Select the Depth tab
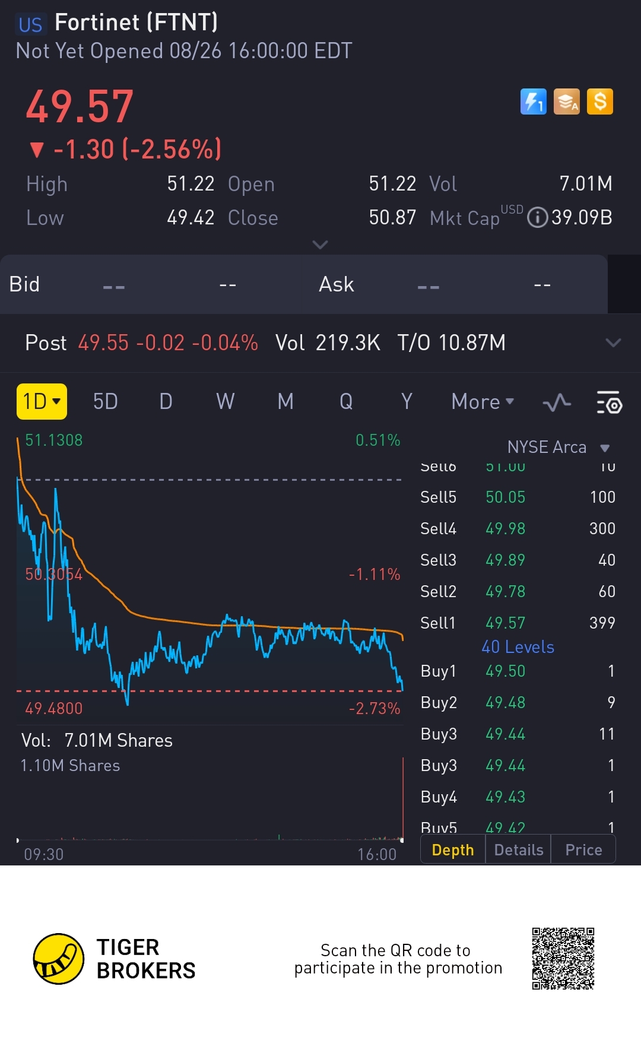Viewport: 641px width, 1053px height. coord(453,850)
